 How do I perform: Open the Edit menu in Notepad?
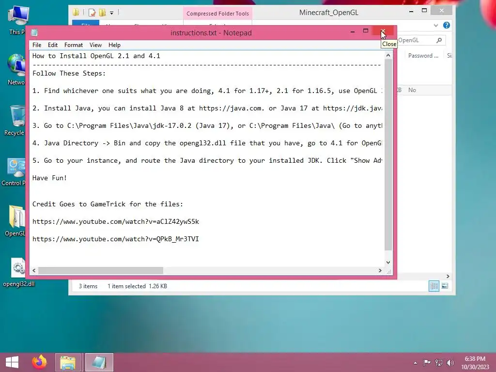52,45
